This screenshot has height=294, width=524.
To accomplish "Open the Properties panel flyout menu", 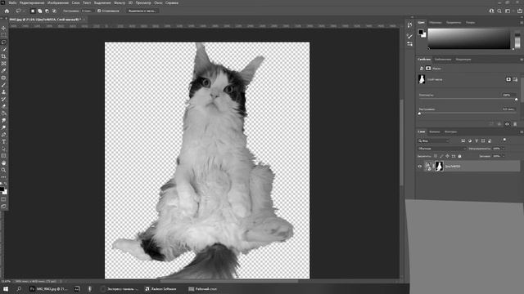I will point(522,60).
